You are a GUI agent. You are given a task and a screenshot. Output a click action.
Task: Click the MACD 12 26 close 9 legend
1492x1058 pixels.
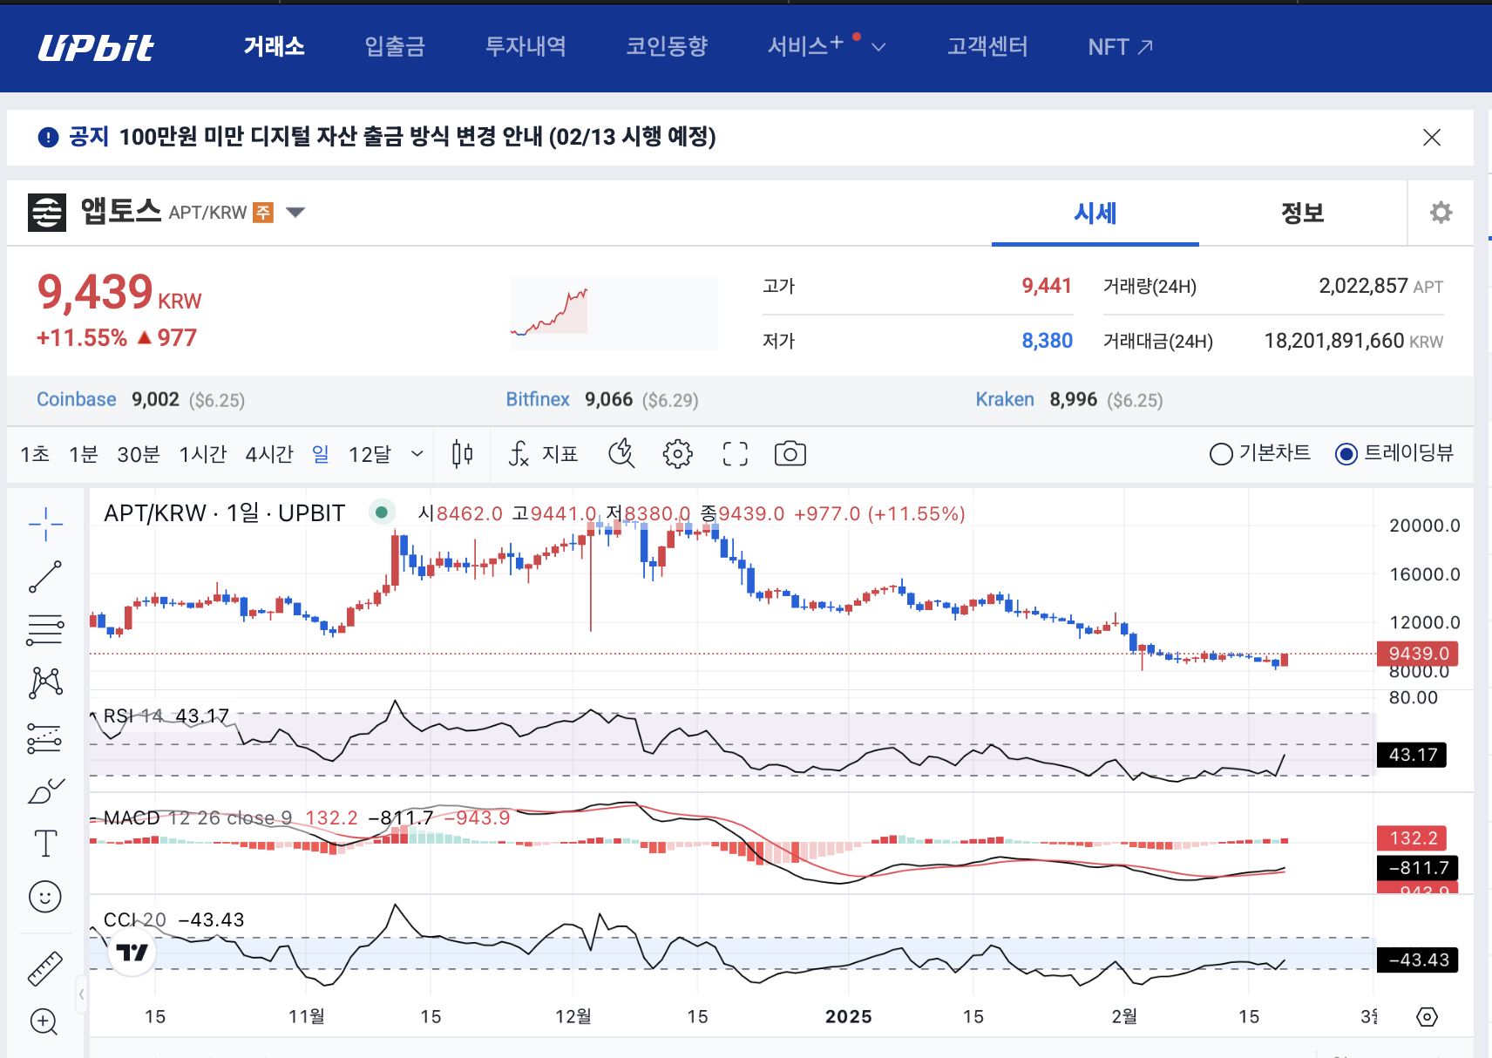(x=198, y=817)
